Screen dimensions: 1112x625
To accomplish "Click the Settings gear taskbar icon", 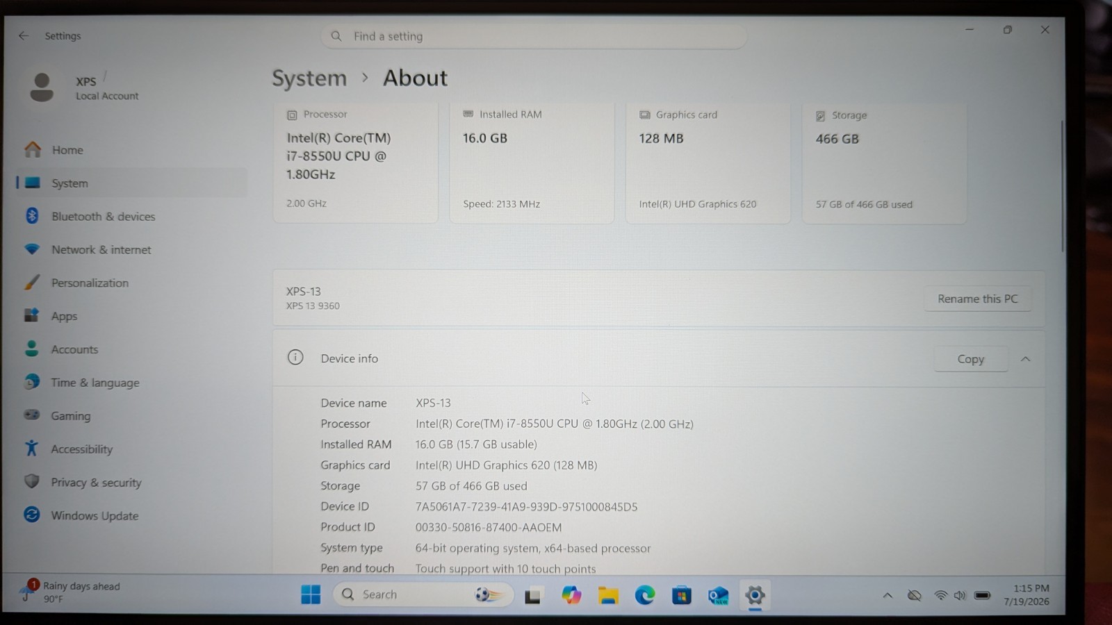I will [755, 595].
